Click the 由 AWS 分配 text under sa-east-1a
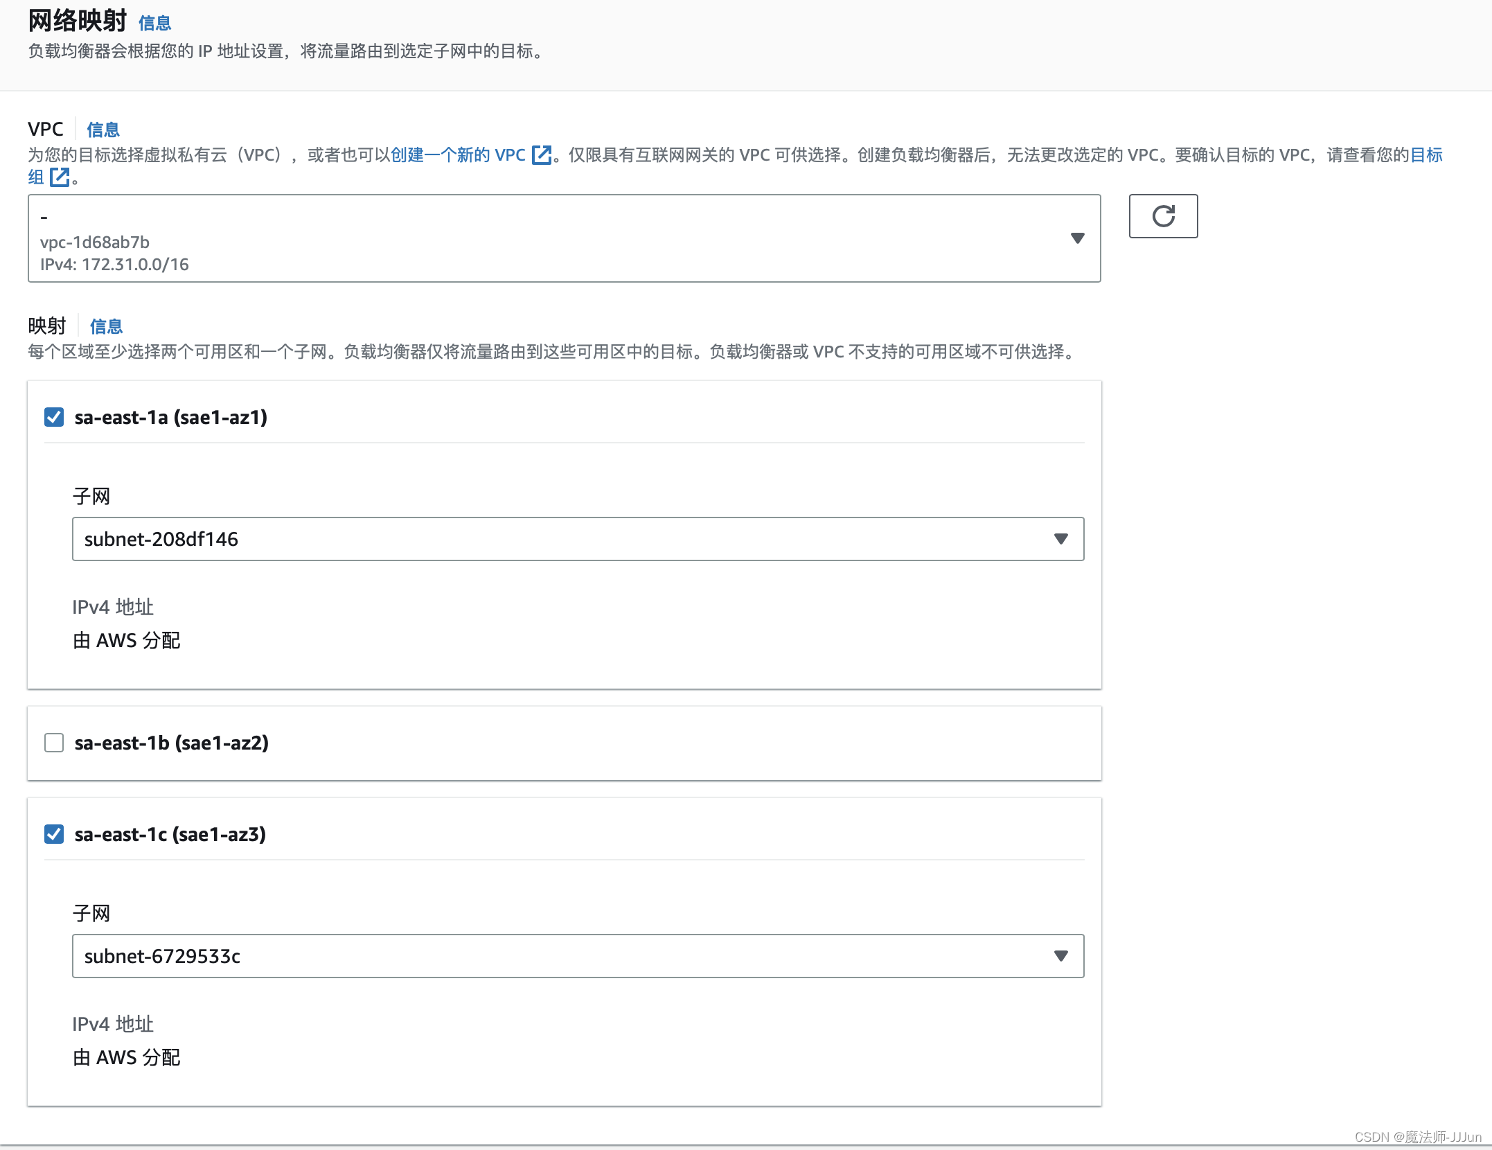 [x=127, y=641]
